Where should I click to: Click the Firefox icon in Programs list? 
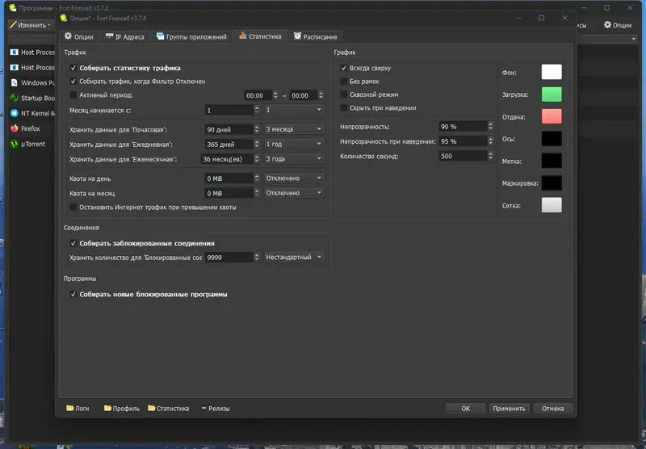coord(15,128)
